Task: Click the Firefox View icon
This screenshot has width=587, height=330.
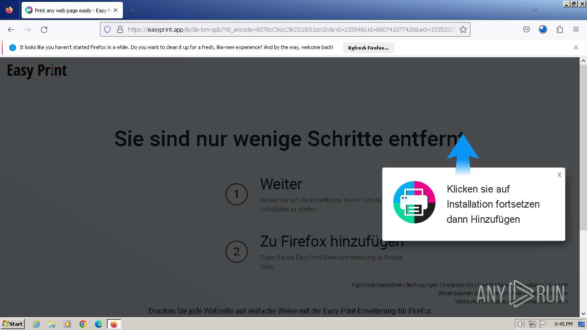Action: 9,10
